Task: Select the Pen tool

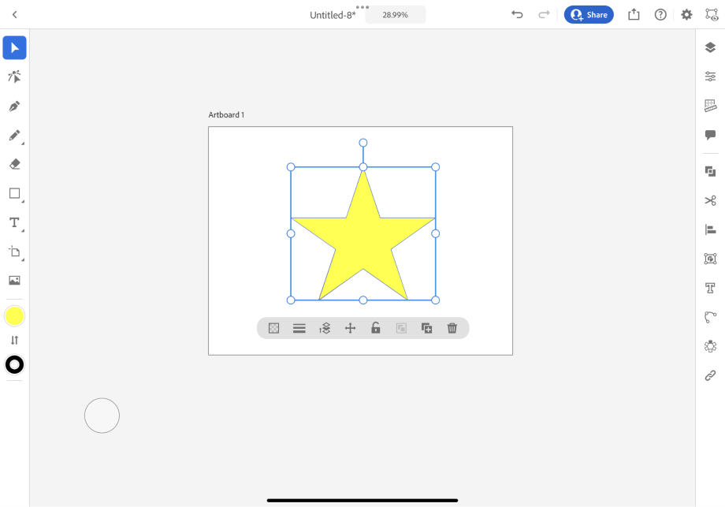Action: 14,106
